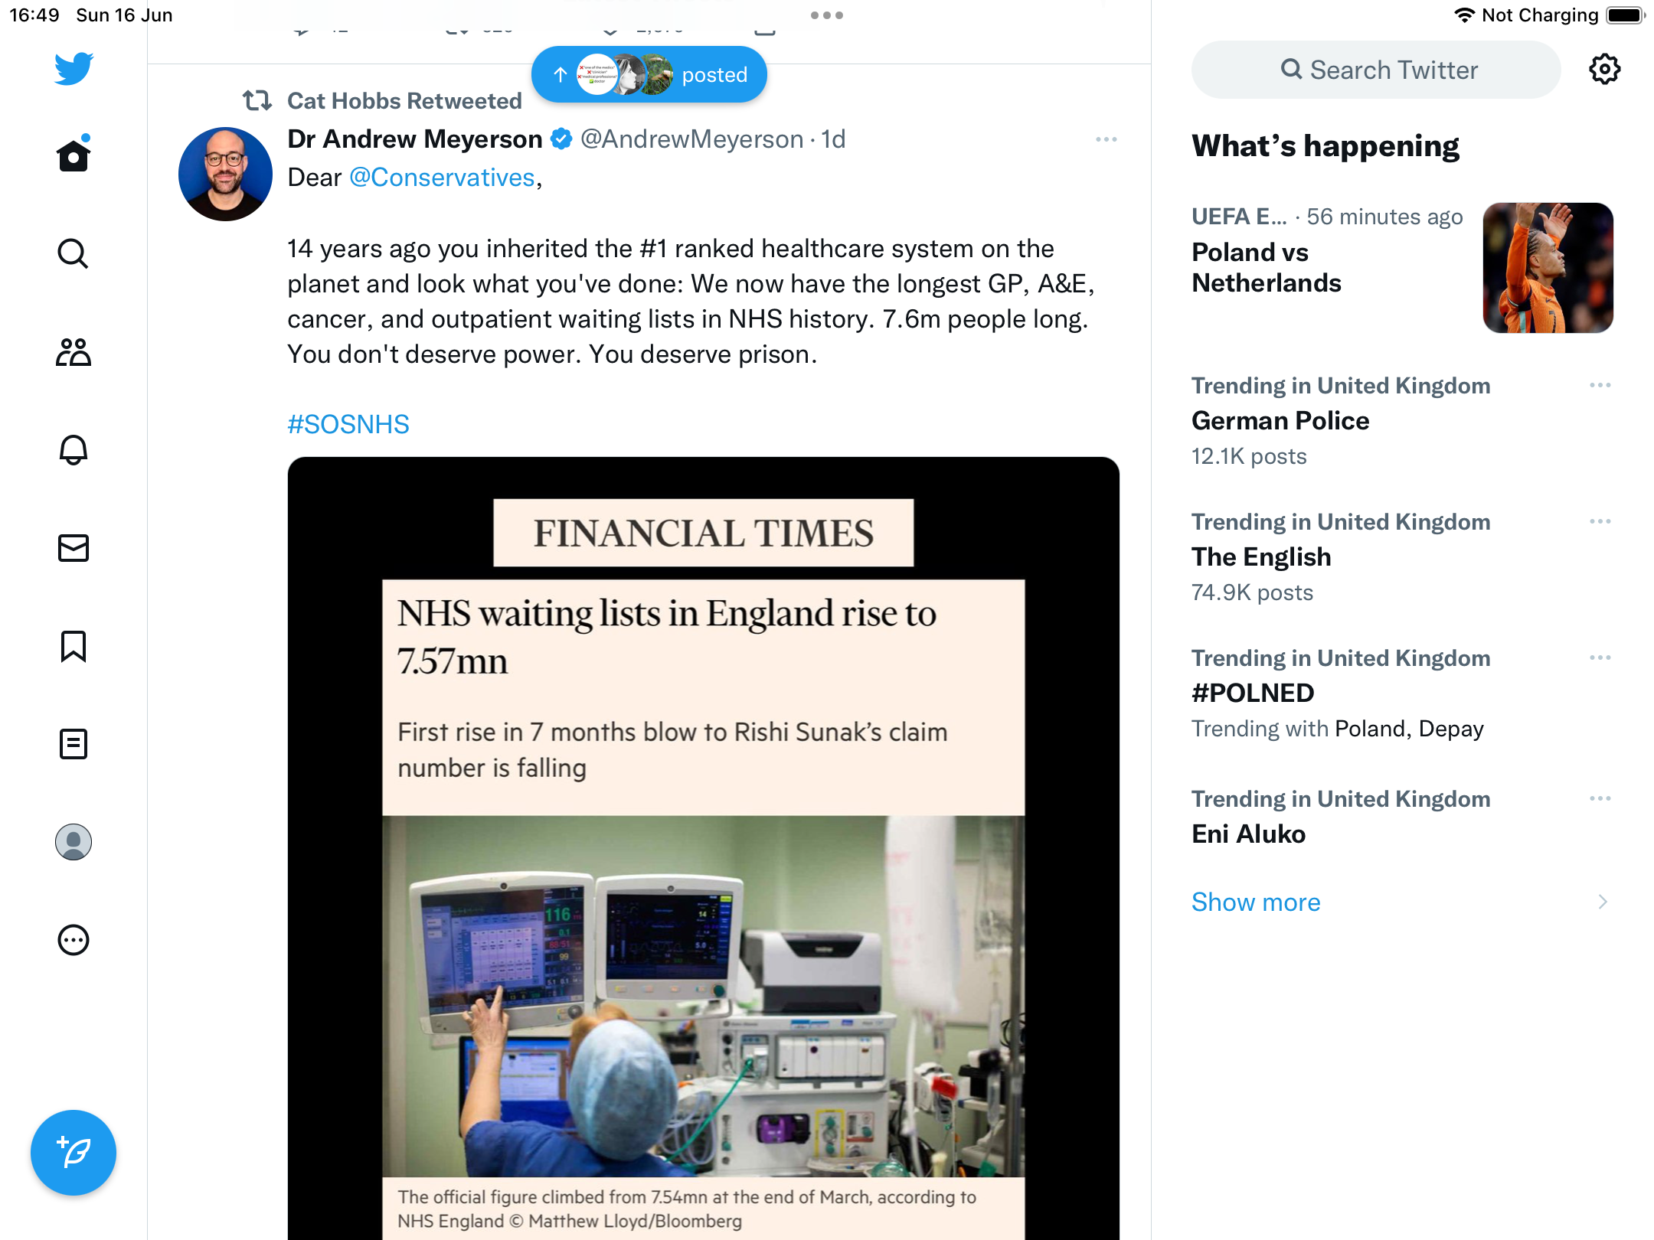Open More options circle icon
1654x1240 pixels.
click(74, 939)
